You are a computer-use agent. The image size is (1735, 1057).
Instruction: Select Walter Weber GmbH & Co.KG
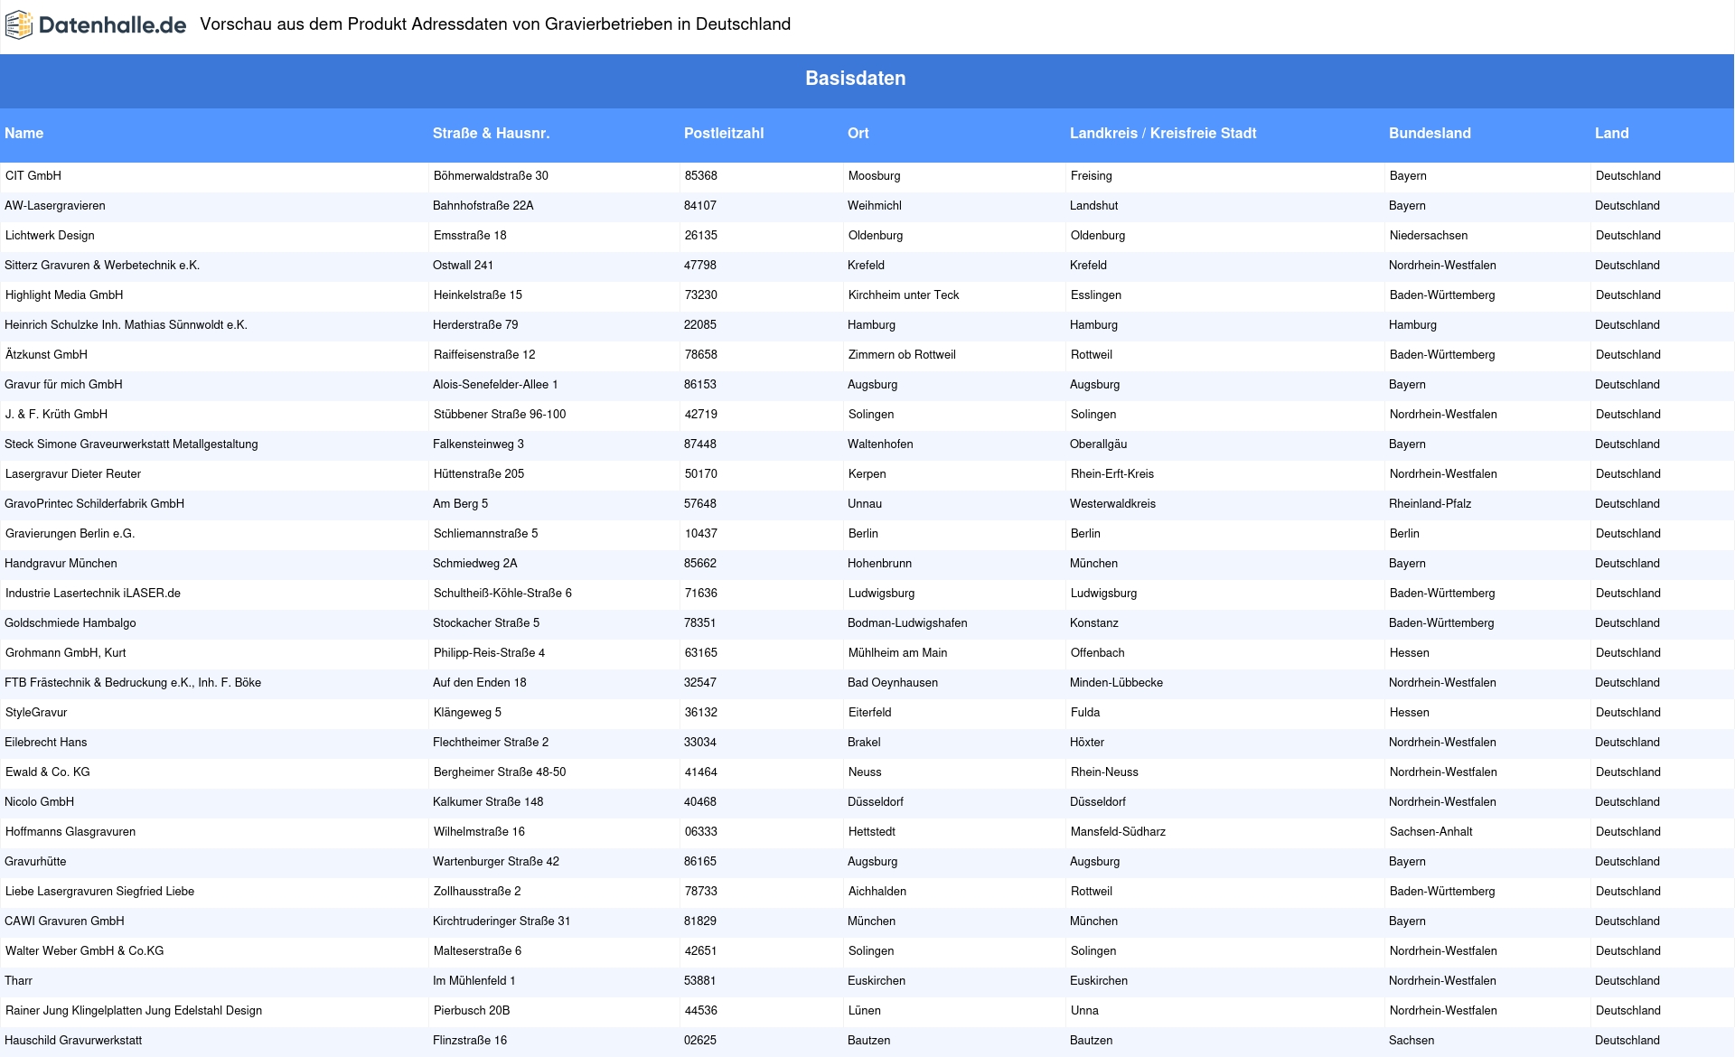tap(85, 950)
